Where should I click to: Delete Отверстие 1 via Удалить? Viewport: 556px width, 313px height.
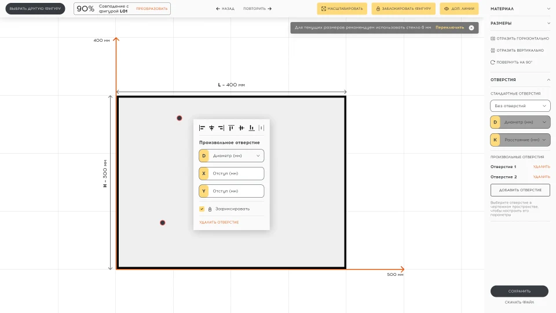[x=542, y=167]
